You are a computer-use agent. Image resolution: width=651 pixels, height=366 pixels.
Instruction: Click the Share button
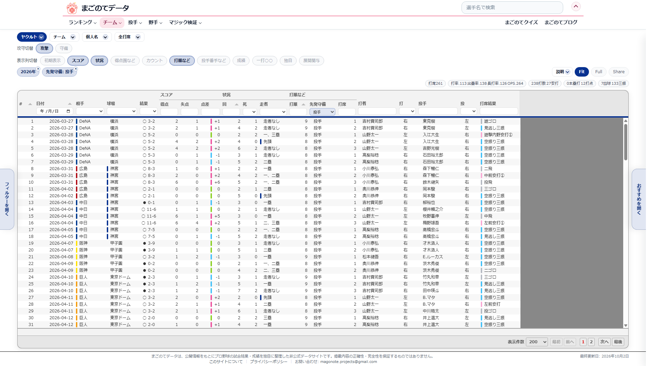click(x=618, y=72)
